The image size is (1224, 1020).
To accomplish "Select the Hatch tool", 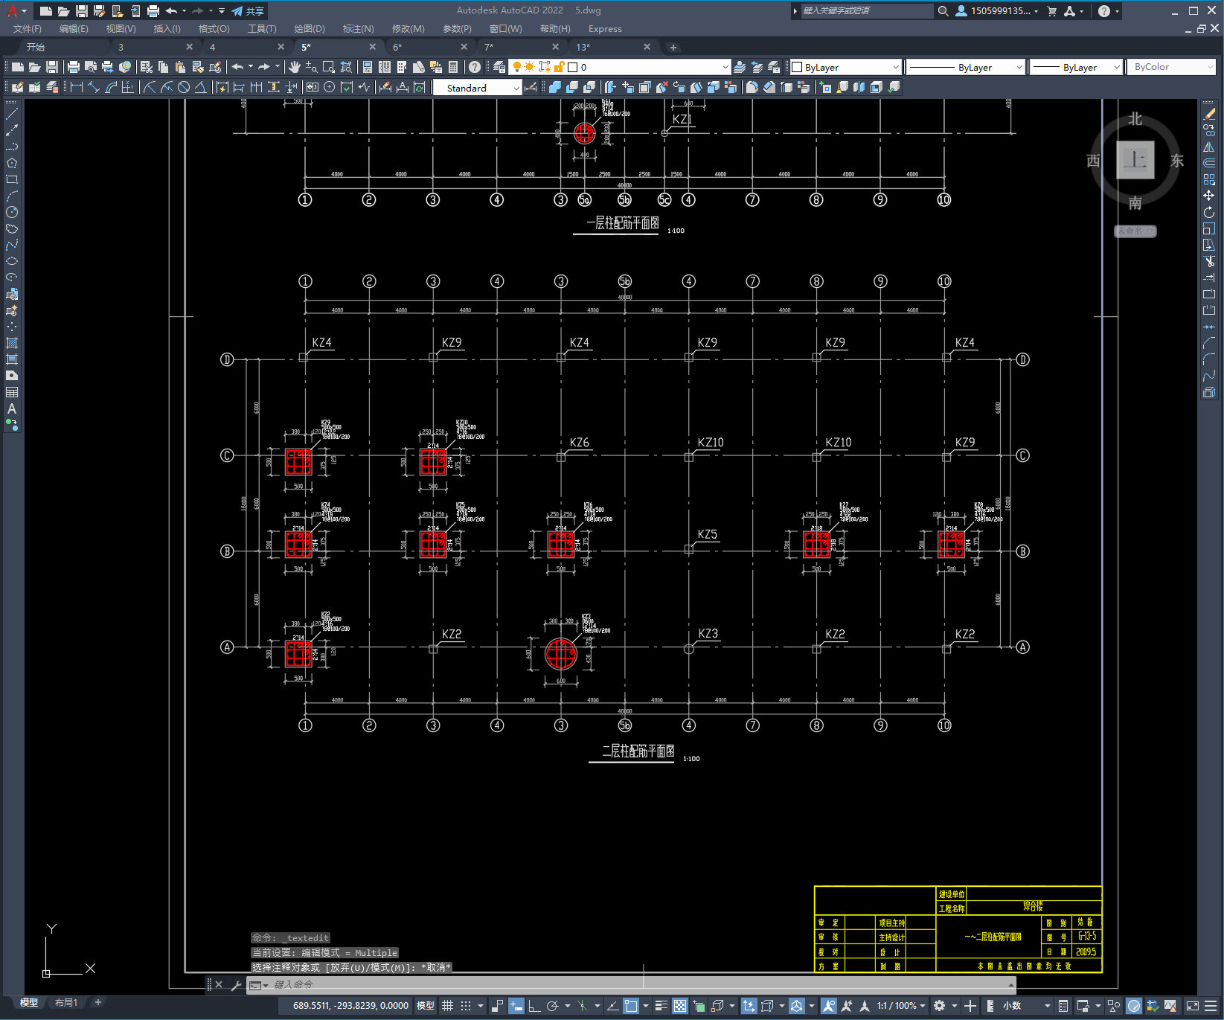I will click(12, 343).
